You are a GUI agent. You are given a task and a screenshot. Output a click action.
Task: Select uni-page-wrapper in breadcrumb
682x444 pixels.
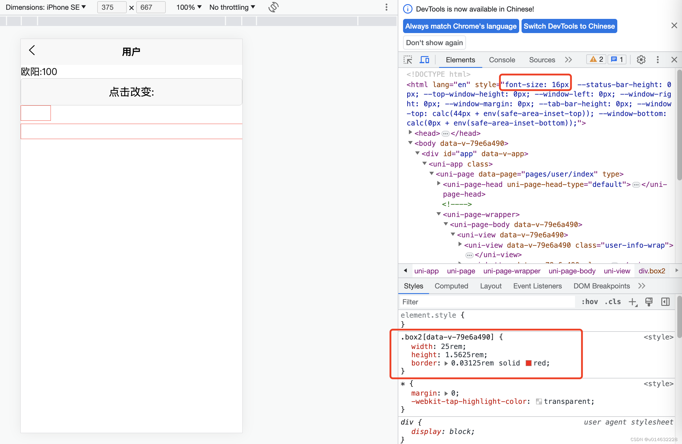[x=511, y=271]
